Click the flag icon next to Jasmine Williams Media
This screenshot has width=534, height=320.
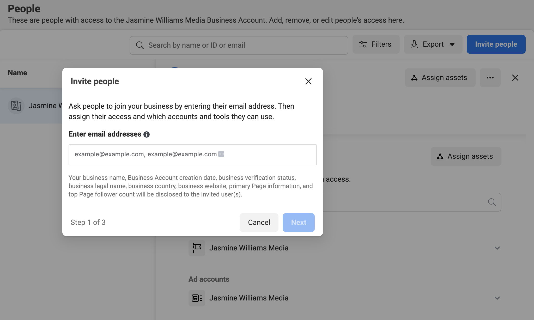tap(197, 248)
